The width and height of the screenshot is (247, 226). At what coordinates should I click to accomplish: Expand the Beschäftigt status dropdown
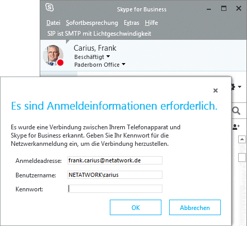(92, 57)
